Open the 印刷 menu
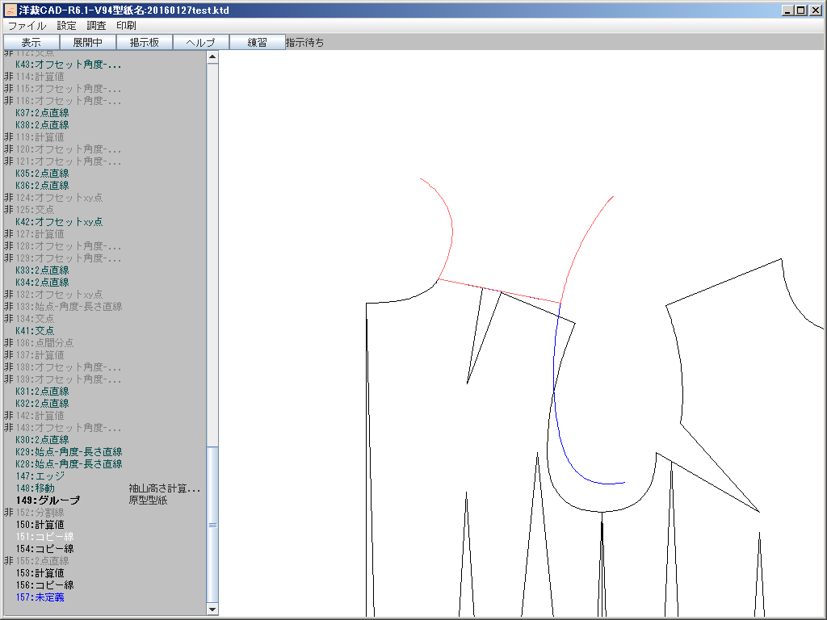The image size is (827, 620). [126, 25]
